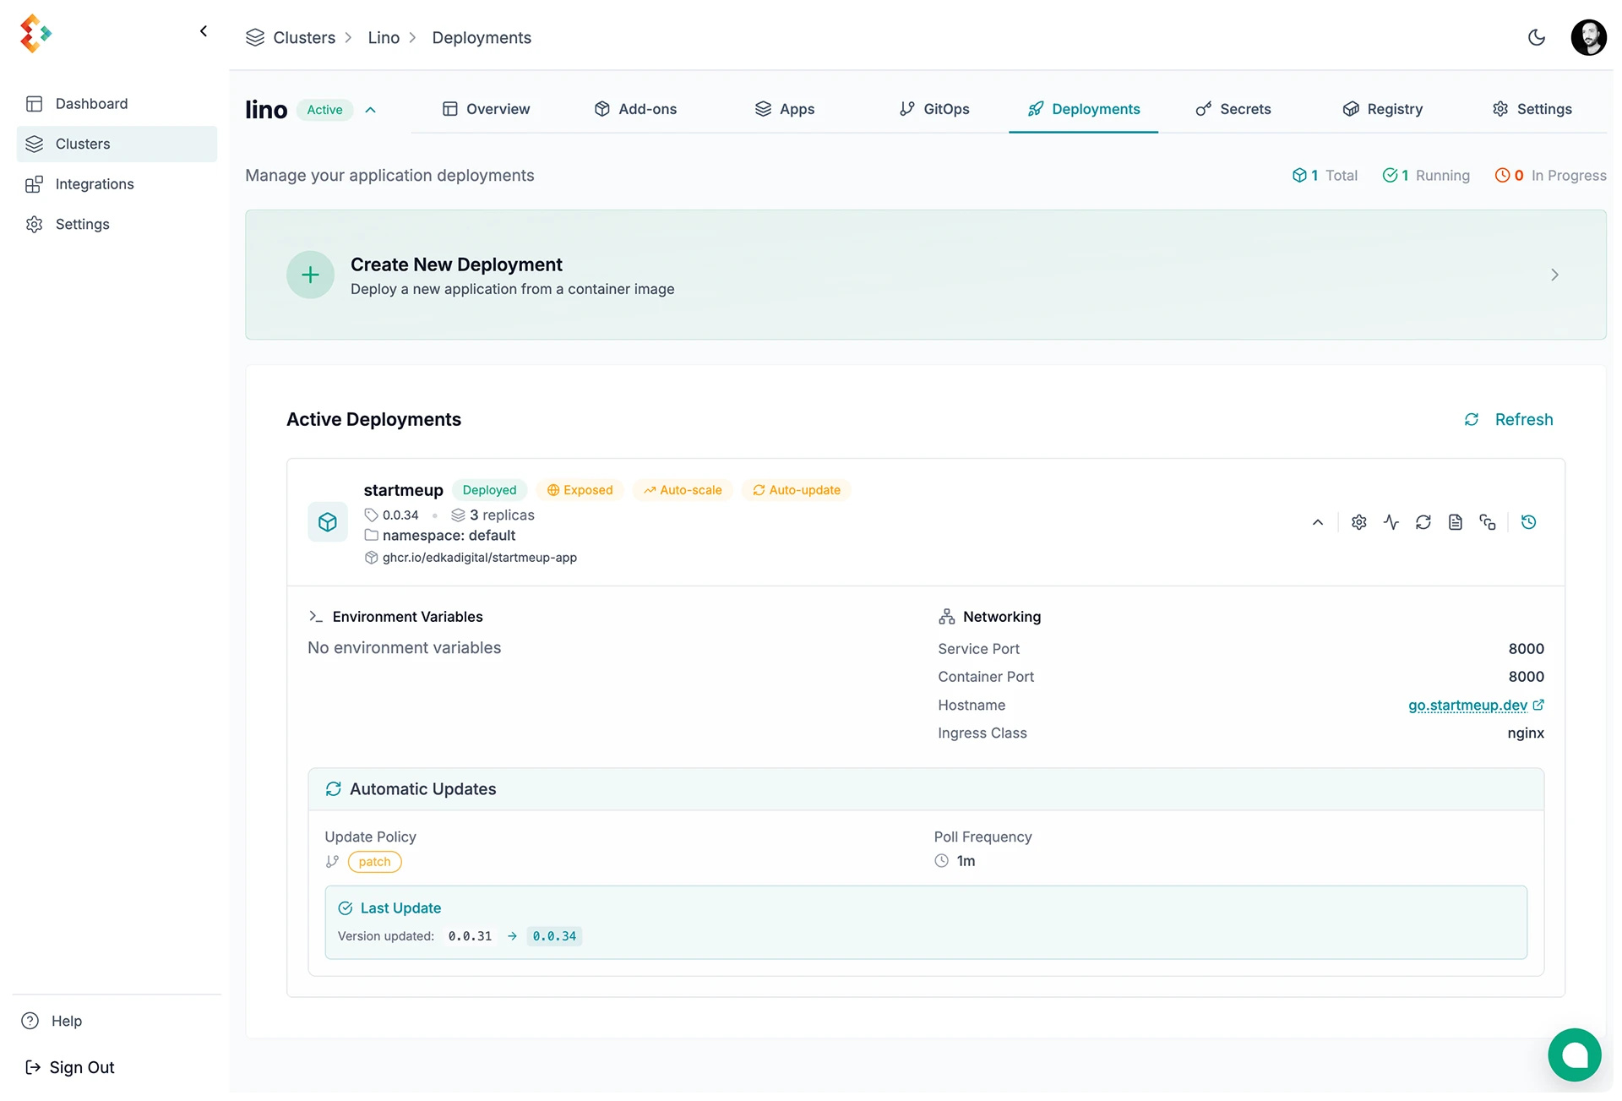
Task: Switch to the GitOps tab
Action: click(x=934, y=109)
